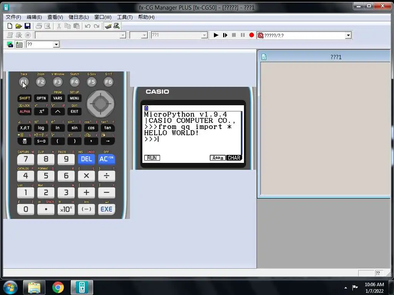This screenshot has height=295, width=394.
Task: Show hidden tray icons arrow
Action: [346, 288]
